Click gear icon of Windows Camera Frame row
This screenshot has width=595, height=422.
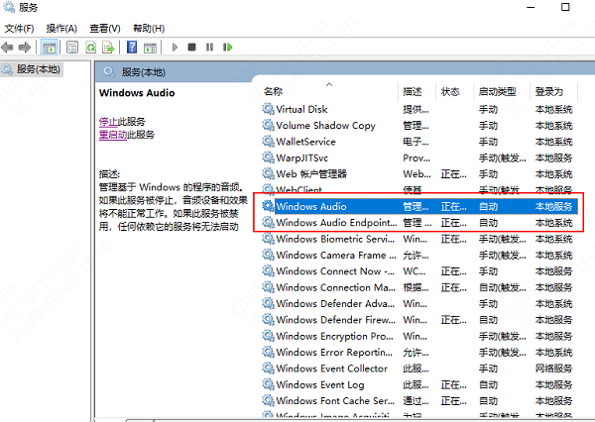click(x=269, y=255)
